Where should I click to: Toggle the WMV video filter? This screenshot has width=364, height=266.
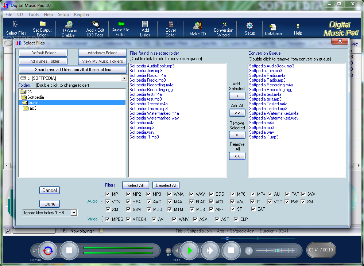point(174,219)
